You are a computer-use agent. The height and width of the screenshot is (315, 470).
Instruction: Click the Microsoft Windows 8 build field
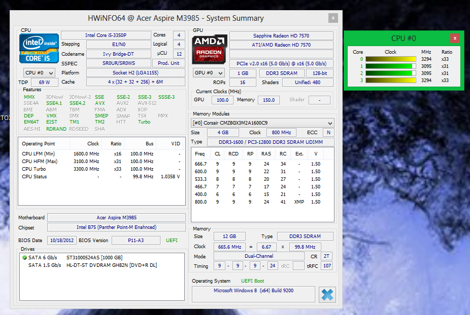tap(254, 294)
